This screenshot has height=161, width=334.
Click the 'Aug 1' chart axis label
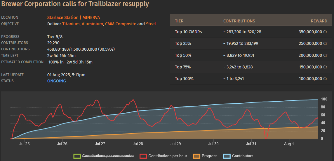[x=289, y=144]
